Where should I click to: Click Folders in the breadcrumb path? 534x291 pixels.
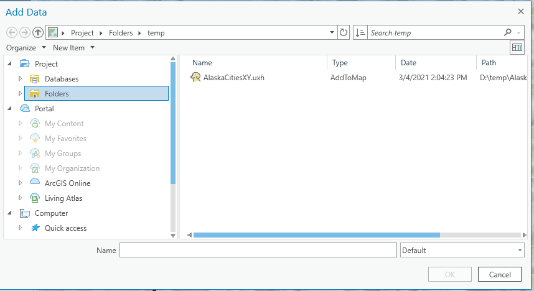121,33
